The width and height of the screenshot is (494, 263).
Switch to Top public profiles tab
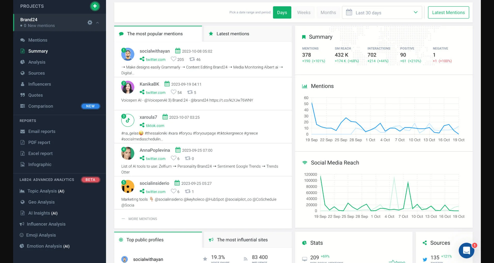(x=158, y=240)
